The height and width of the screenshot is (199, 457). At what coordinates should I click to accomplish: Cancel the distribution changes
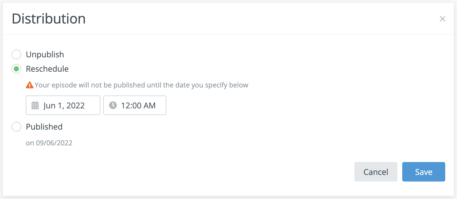coord(376,172)
